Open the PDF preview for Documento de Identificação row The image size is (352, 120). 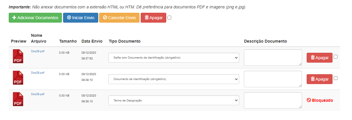tap(18, 78)
